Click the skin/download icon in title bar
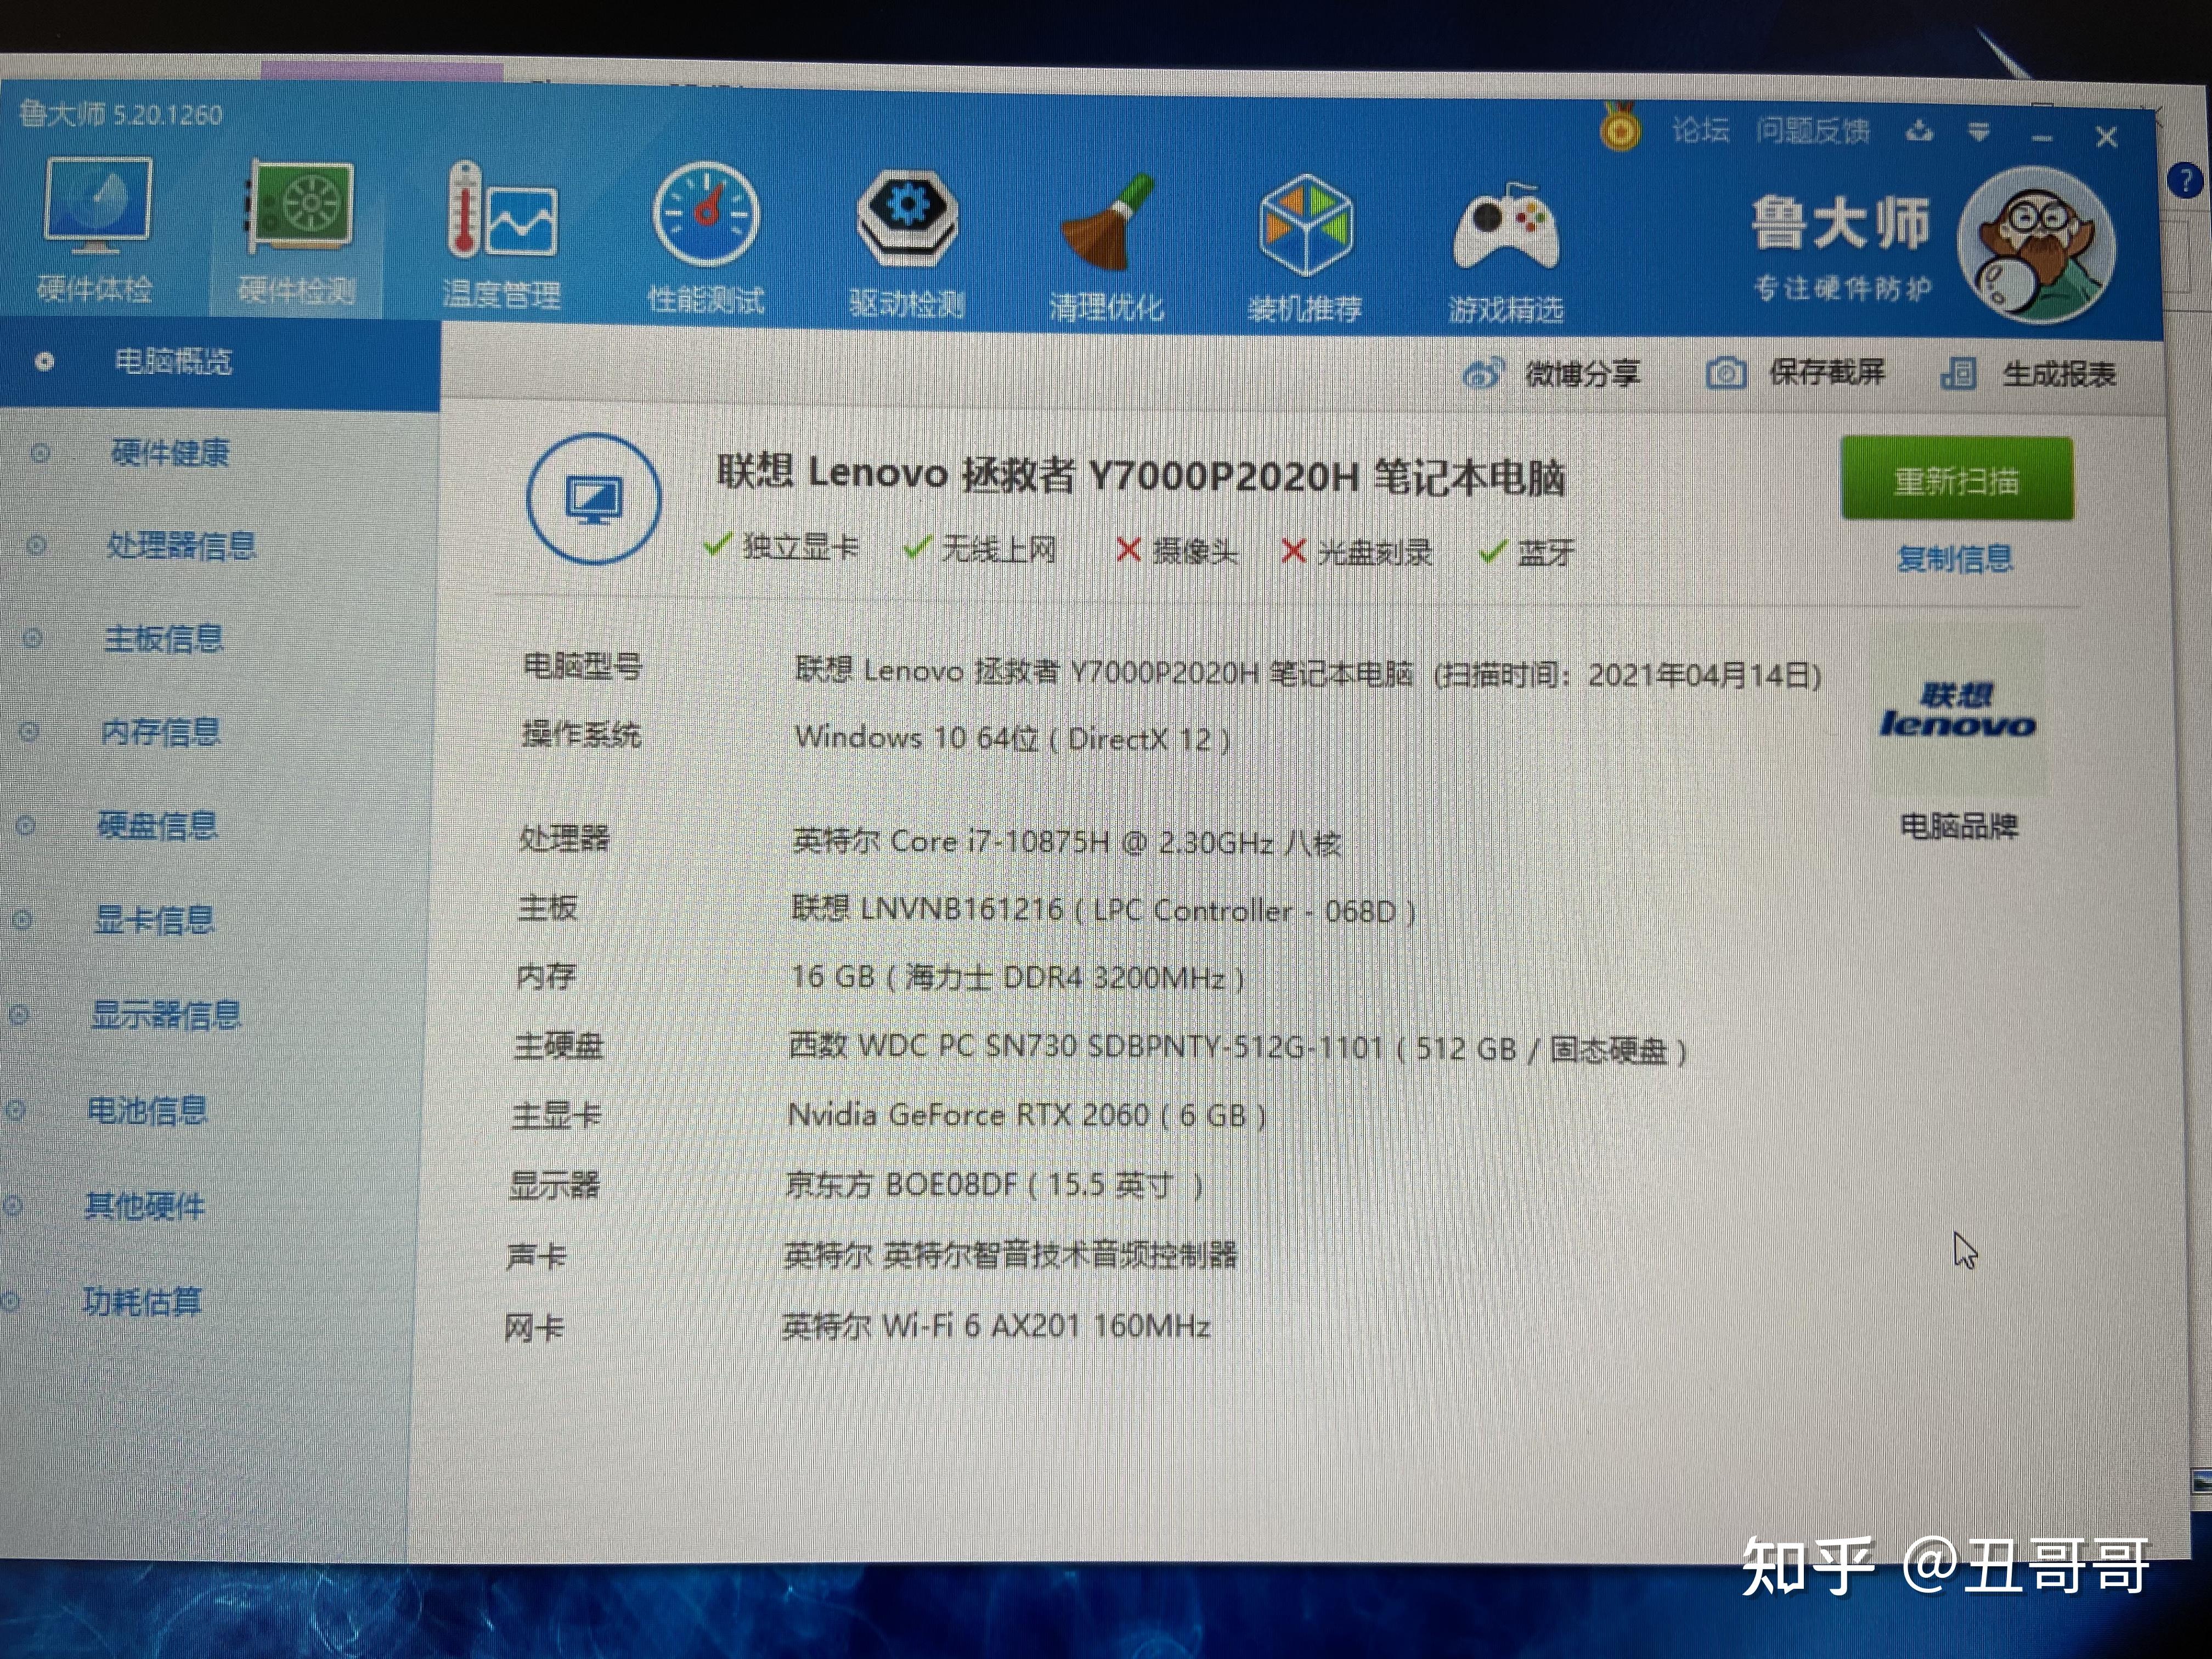2212x1659 pixels. [1920, 131]
